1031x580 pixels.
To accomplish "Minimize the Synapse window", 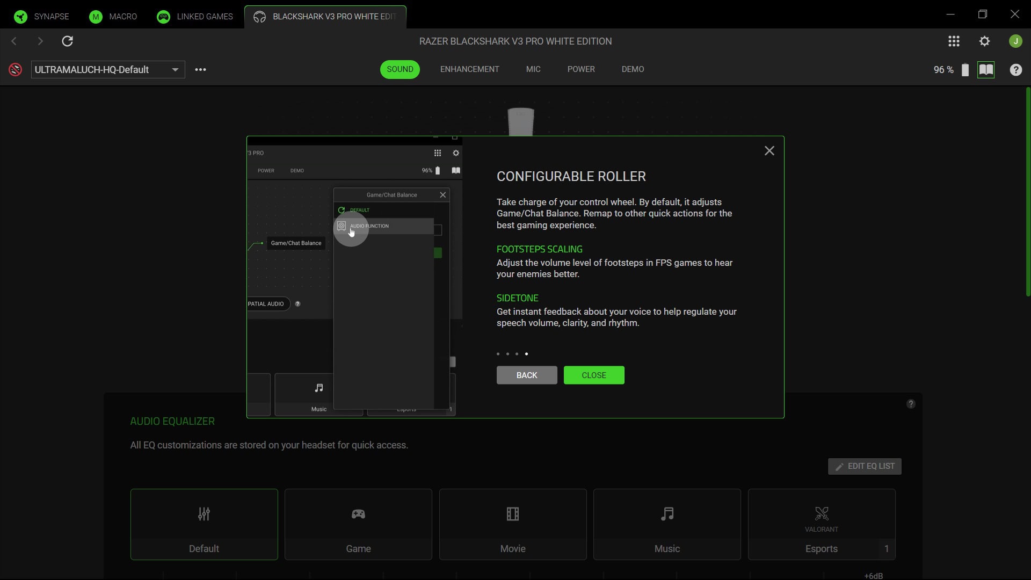I will pyautogui.click(x=950, y=15).
